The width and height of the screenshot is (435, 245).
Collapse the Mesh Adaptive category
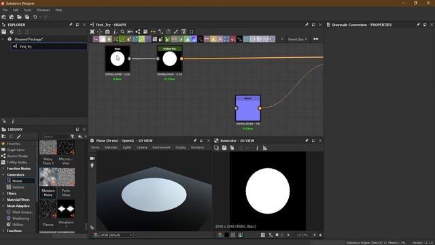tap(3, 206)
